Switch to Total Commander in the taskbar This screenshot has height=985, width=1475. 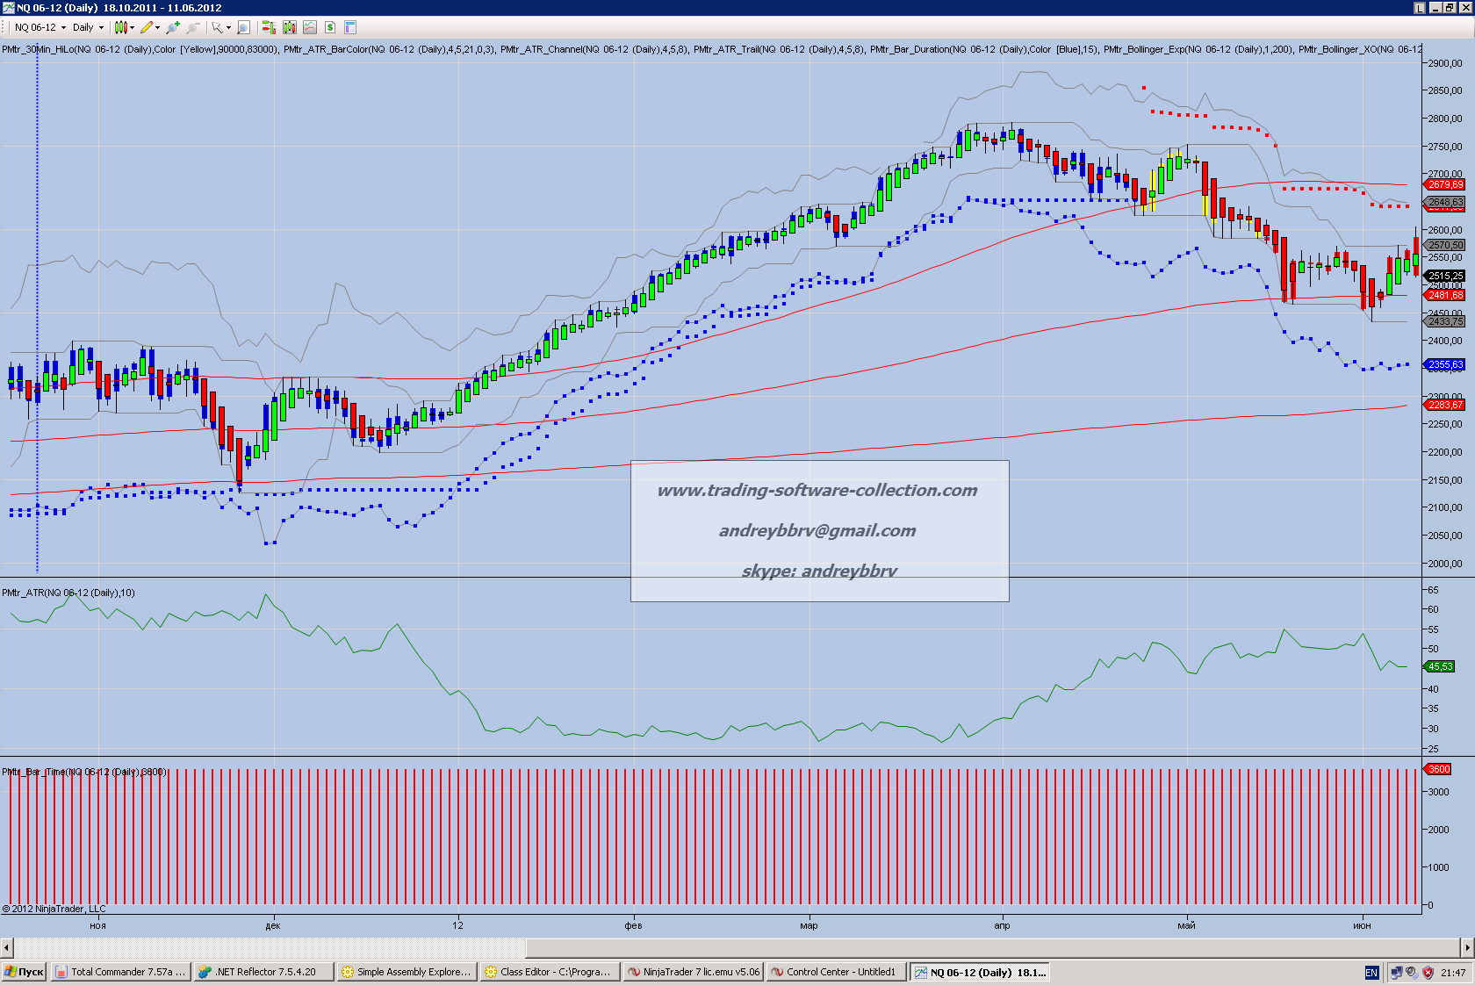pyautogui.click(x=121, y=972)
